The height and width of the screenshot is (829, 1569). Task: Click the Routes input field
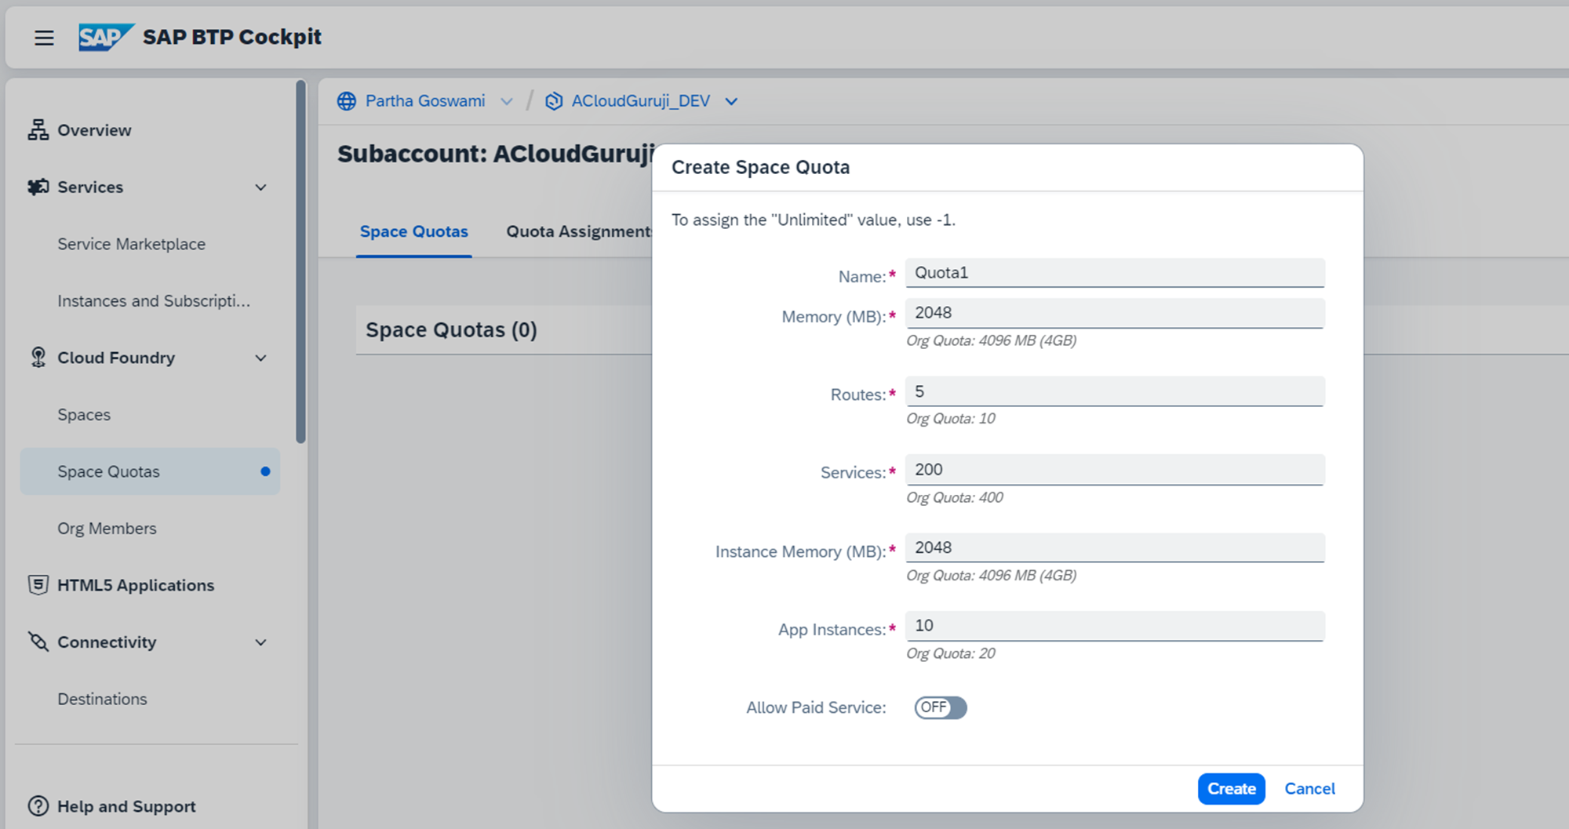[x=1114, y=391]
